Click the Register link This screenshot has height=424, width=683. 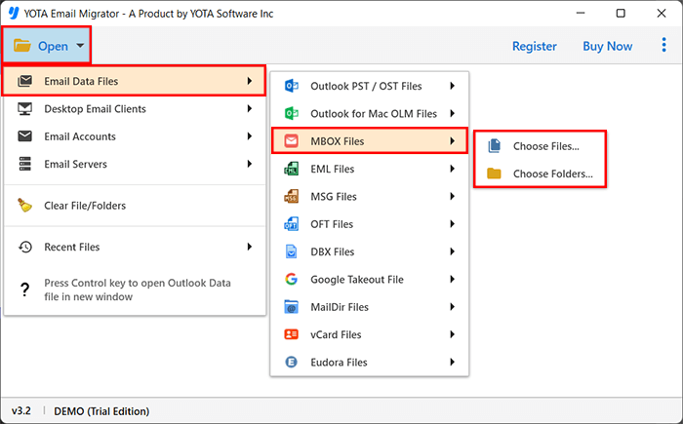pos(535,46)
